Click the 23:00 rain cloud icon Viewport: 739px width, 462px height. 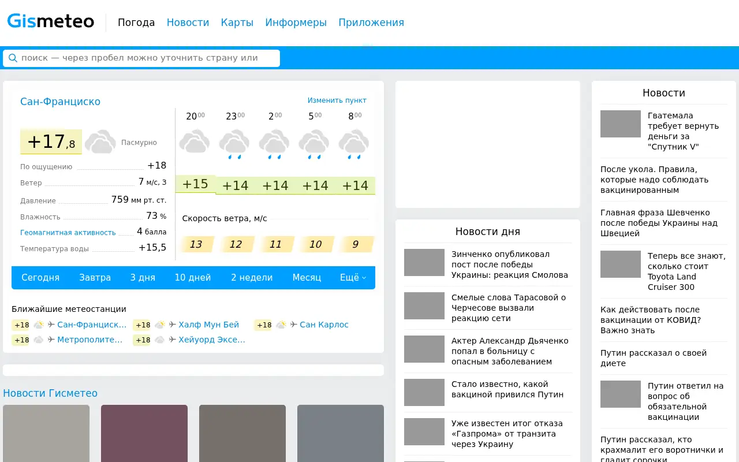point(234,144)
